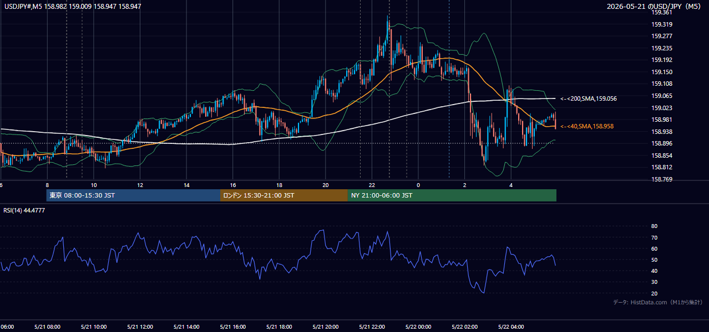
Task: Click hour label 22 under price chart
Action: (372, 185)
